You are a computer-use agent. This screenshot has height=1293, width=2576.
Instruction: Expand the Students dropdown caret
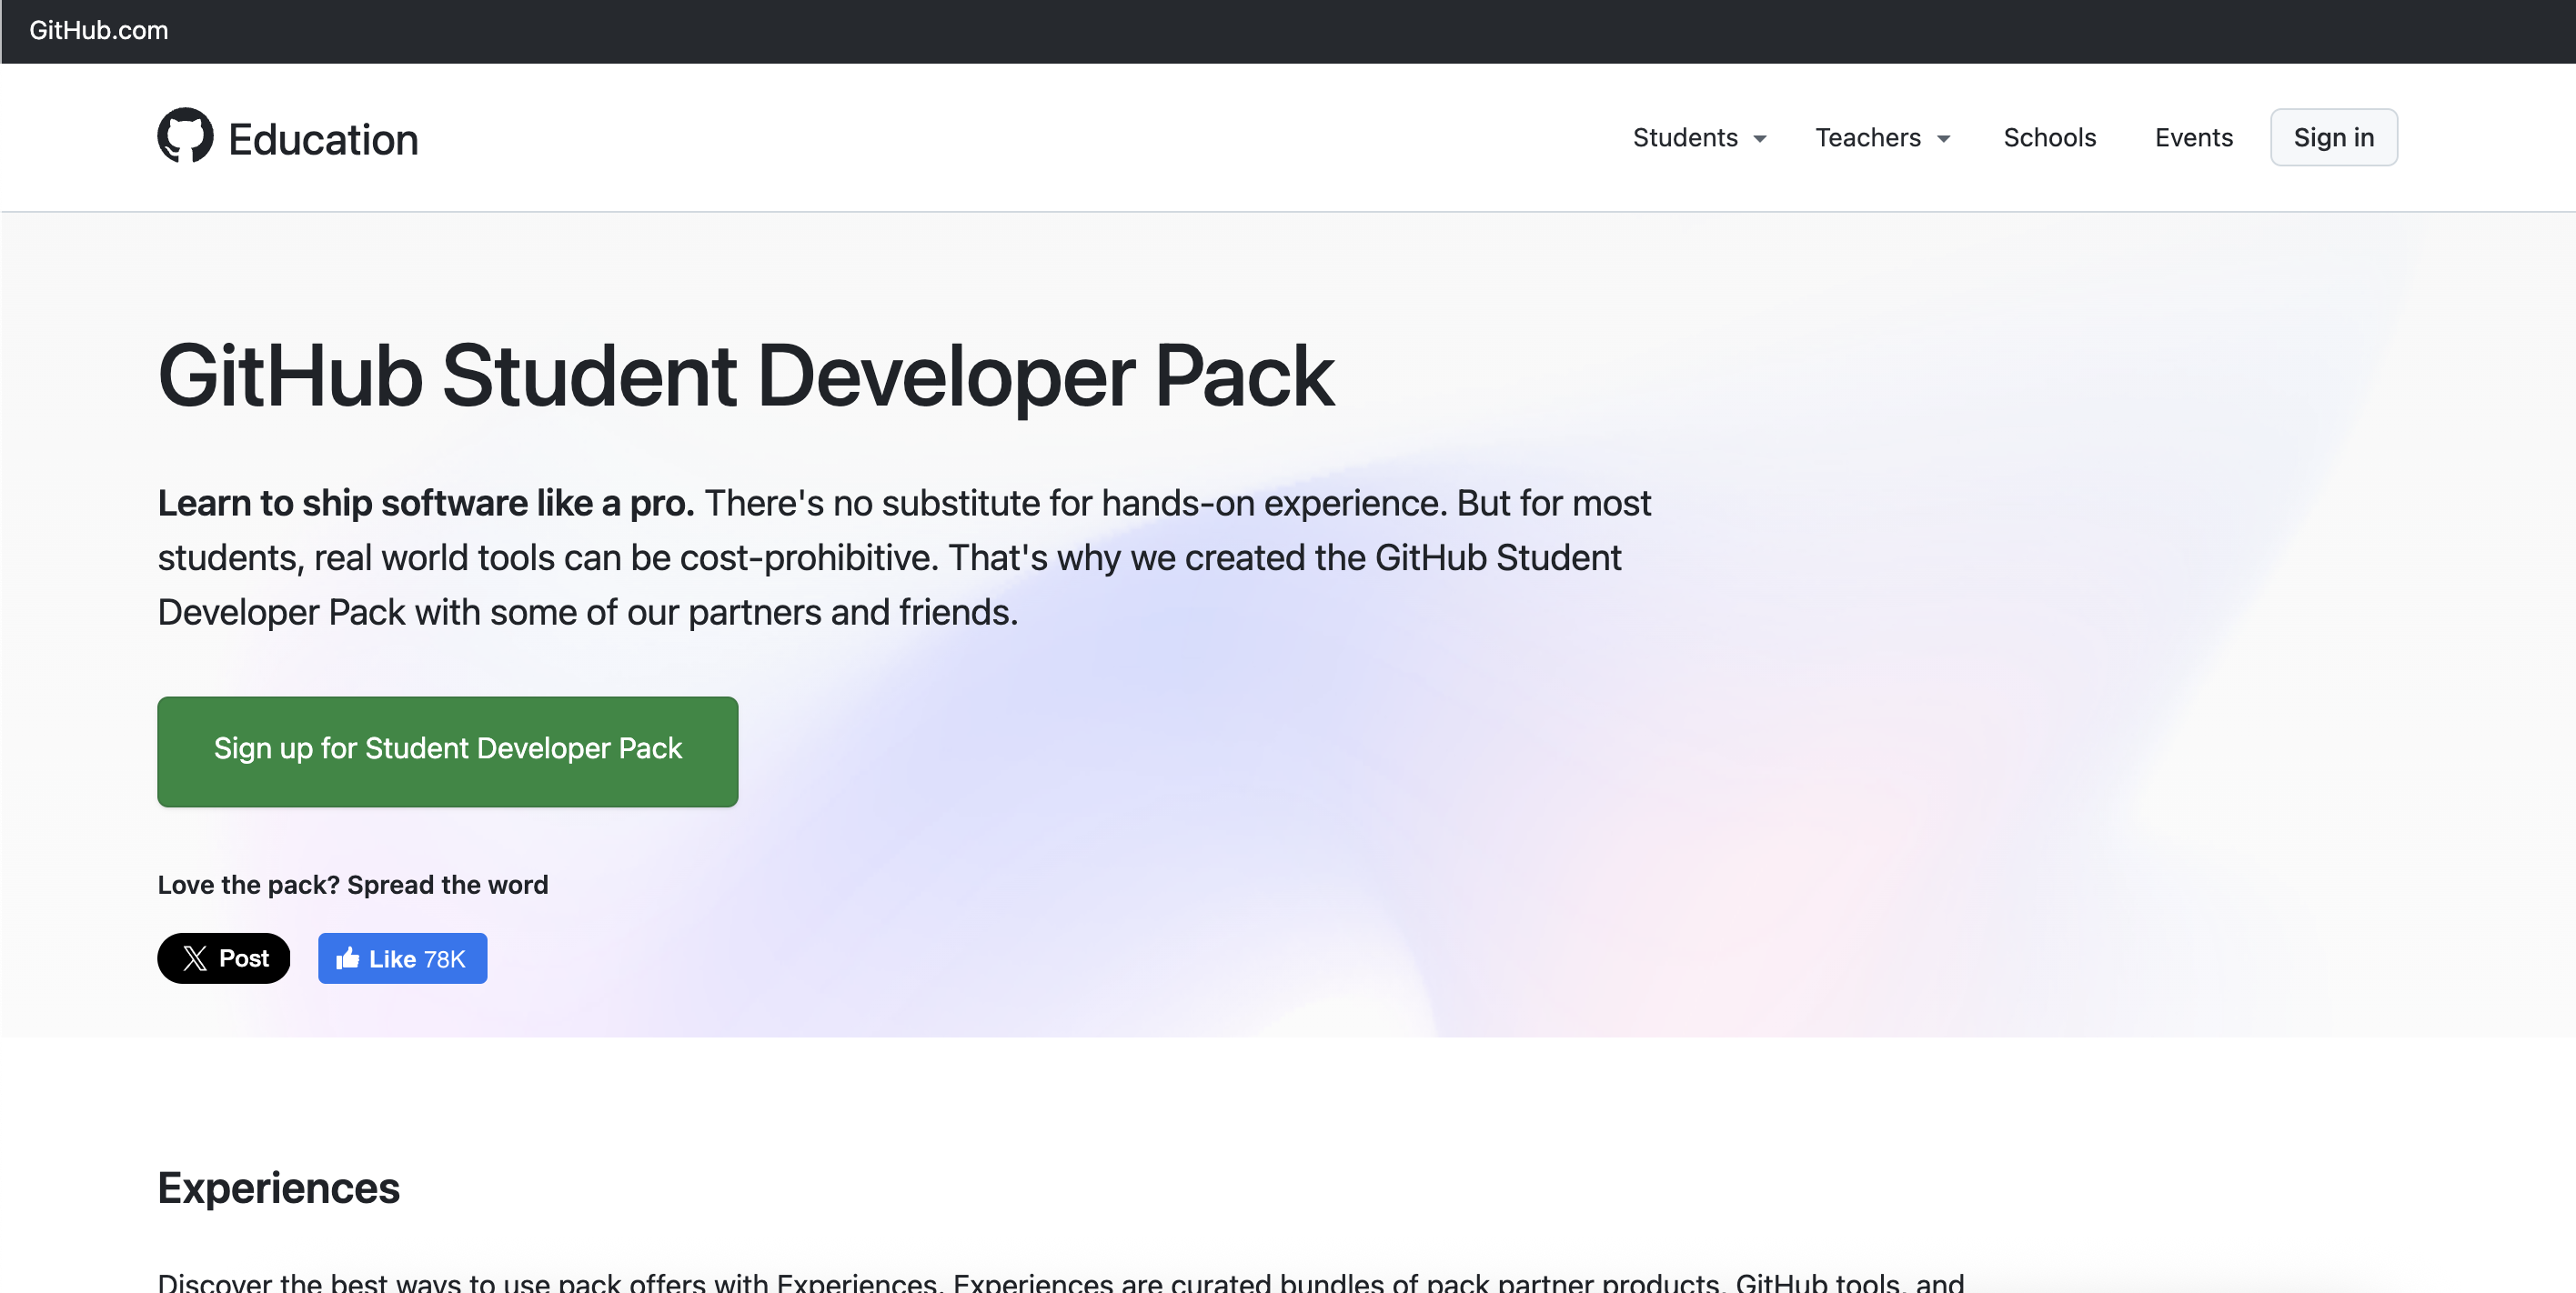pyautogui.click(x=1760, y=139)
